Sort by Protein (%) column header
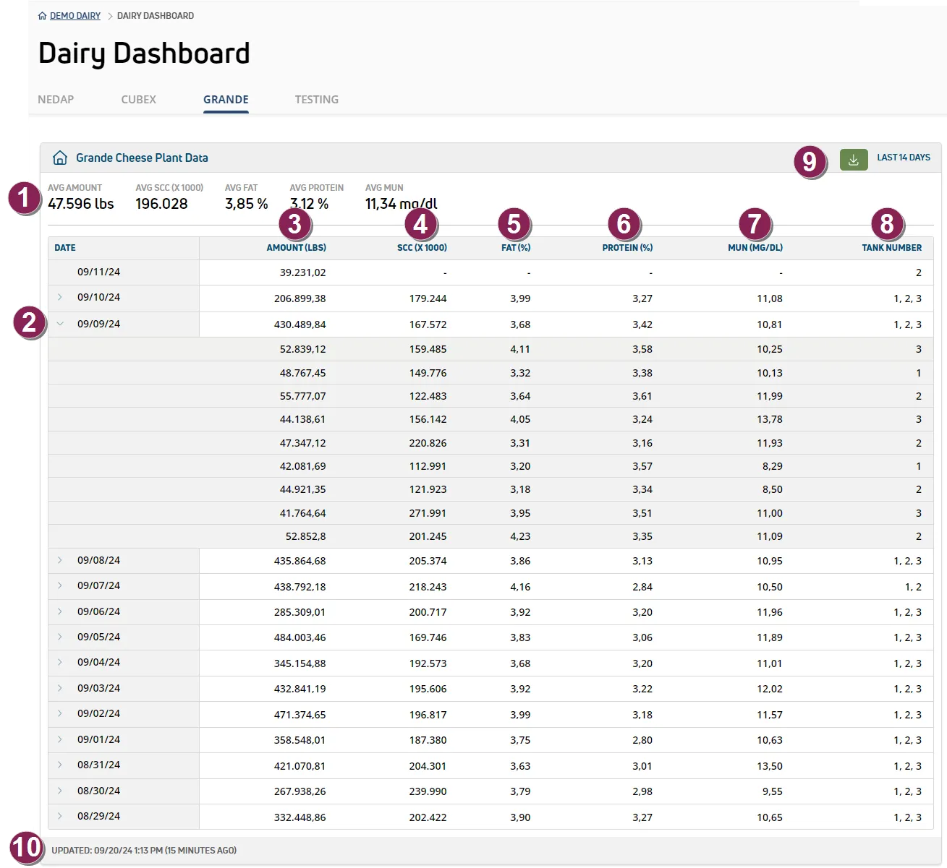 627,248
